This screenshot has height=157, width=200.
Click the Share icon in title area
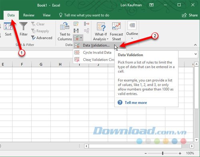[184, 15]
